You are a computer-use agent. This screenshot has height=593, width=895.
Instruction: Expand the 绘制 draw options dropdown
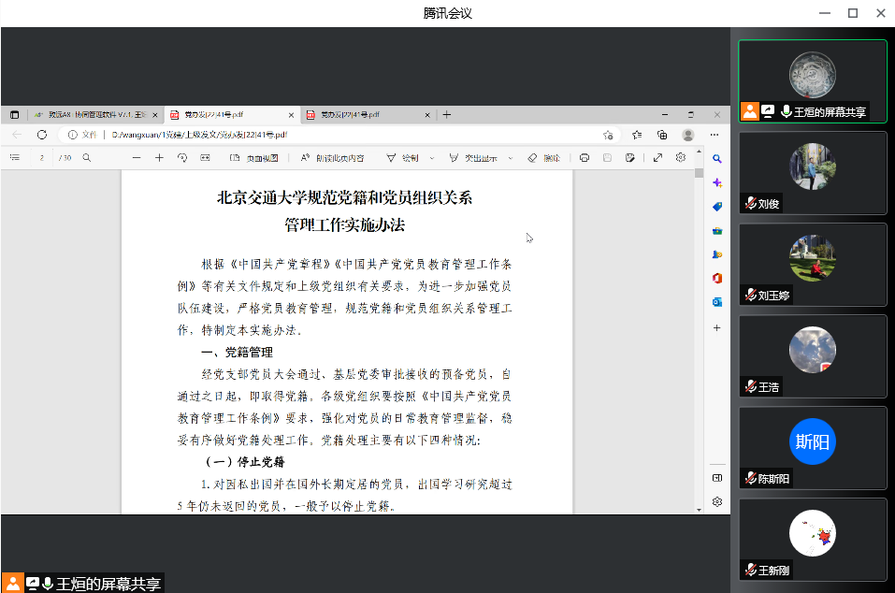pyautogui.click(x=431, y=158)
